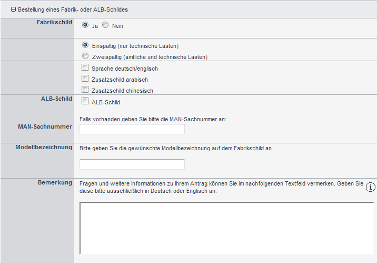Select Einspaltig (nur technische Lasten) option
The height and width of the screenshot is (263, 377).
pyautogui.click(x=85, y=45)
